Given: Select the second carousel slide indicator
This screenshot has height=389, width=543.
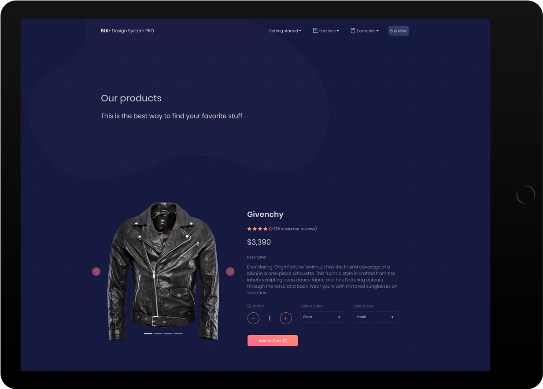Looking at the screenshot, I should 158,334.
